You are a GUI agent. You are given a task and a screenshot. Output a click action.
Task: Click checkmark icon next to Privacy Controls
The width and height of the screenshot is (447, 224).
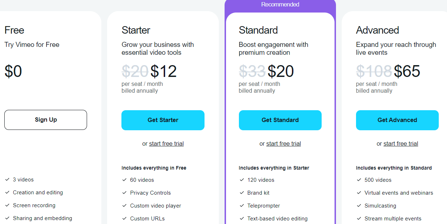click(x=124, y=193)
